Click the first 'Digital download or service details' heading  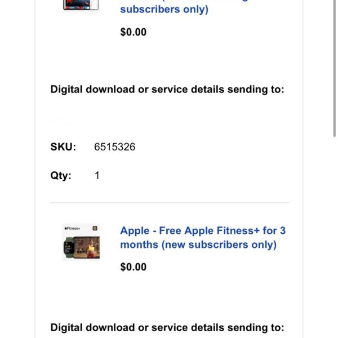pos(167,89)
